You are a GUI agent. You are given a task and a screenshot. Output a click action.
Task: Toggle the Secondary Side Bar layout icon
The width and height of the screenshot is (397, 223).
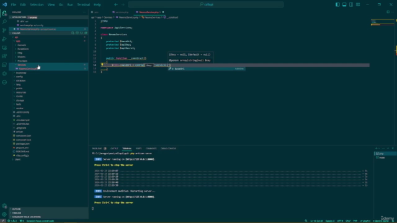(x=351, y=4)
